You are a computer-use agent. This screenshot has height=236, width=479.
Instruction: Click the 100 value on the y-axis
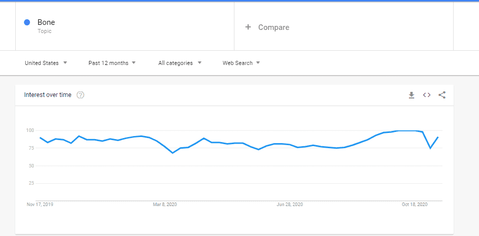(x=29, y=130)
